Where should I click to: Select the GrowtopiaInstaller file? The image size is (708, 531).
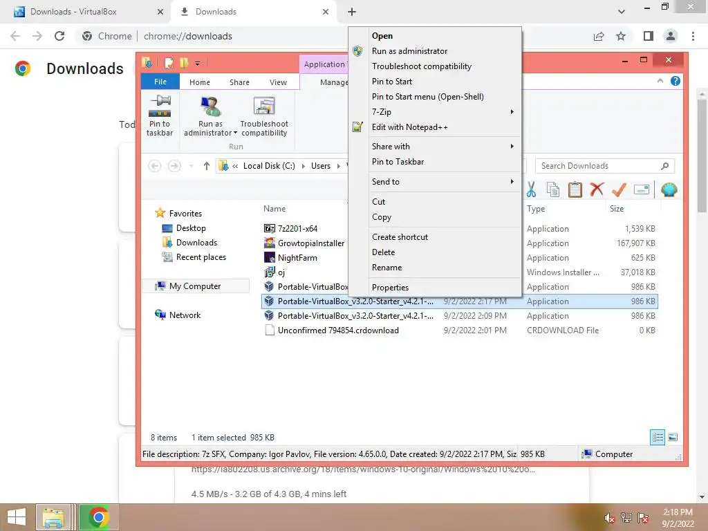[311, 243]
